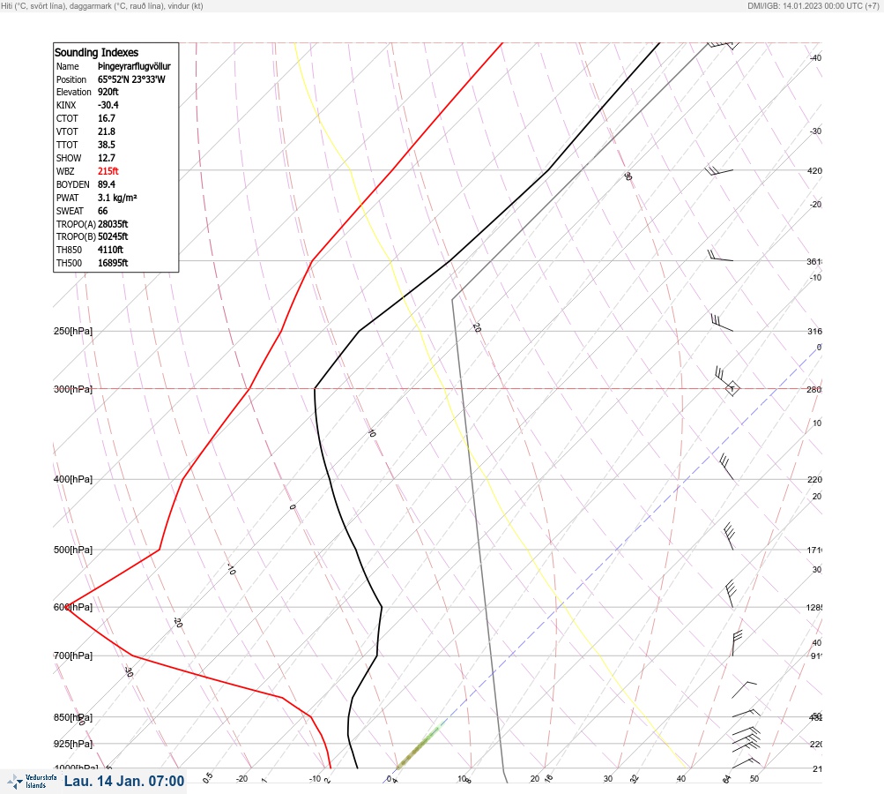This screenshot has width=884, height=794.
Task: Click the KINX value -30.4
Action: tap(108, 105)
